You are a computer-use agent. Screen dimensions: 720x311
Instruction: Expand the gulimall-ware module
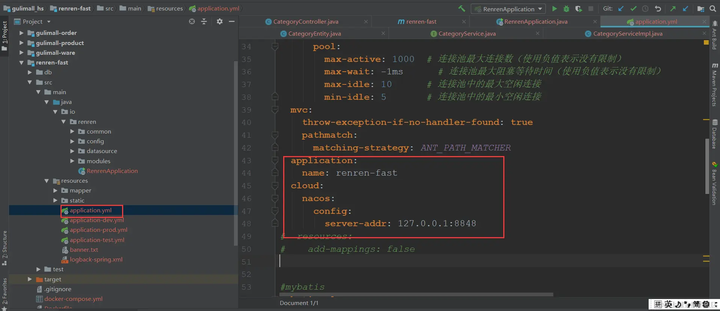(x=21, y=53)
